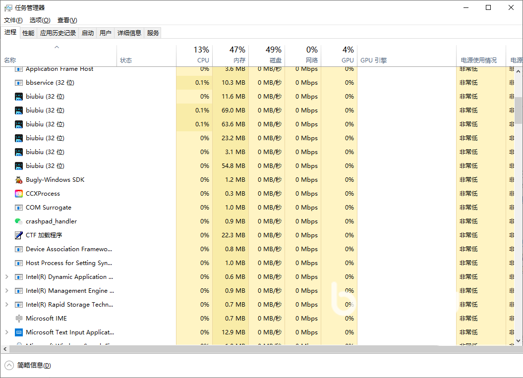This screenshot has width=523, height=378.
Task: Click the Microsoft Text Input Application icon
Action: coord(19,332)
